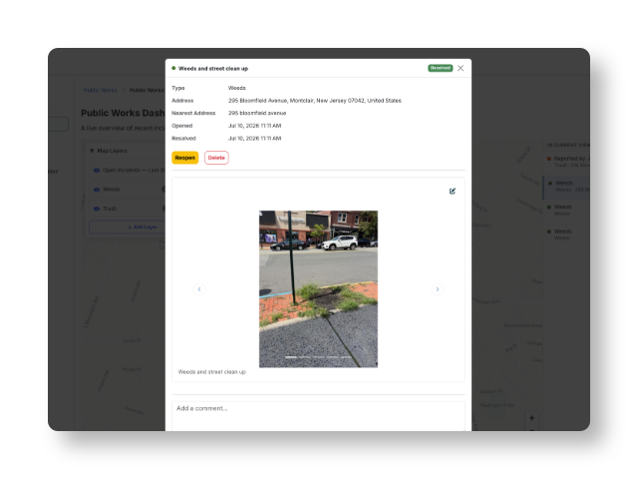Advance to next photo arrow

point(438,289)
